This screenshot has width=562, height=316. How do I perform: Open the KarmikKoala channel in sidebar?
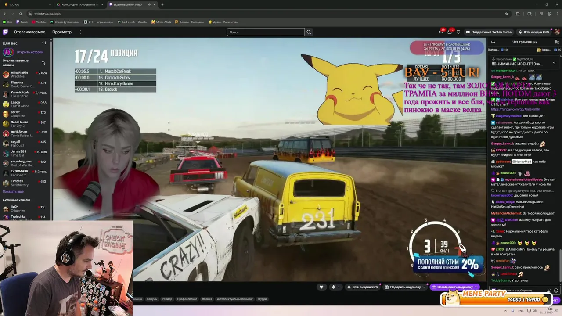[25, 94]
